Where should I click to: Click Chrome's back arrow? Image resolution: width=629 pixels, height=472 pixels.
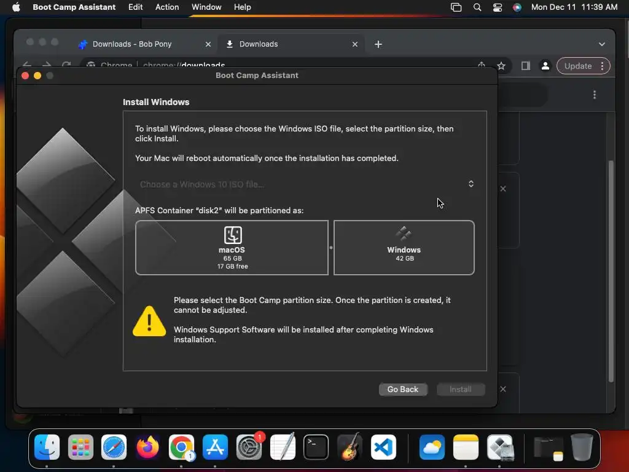(27, 65)
